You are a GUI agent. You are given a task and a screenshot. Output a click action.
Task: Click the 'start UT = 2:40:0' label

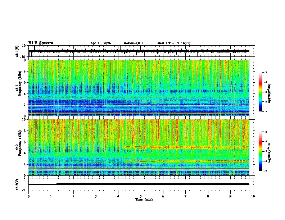tap(174, 43)
